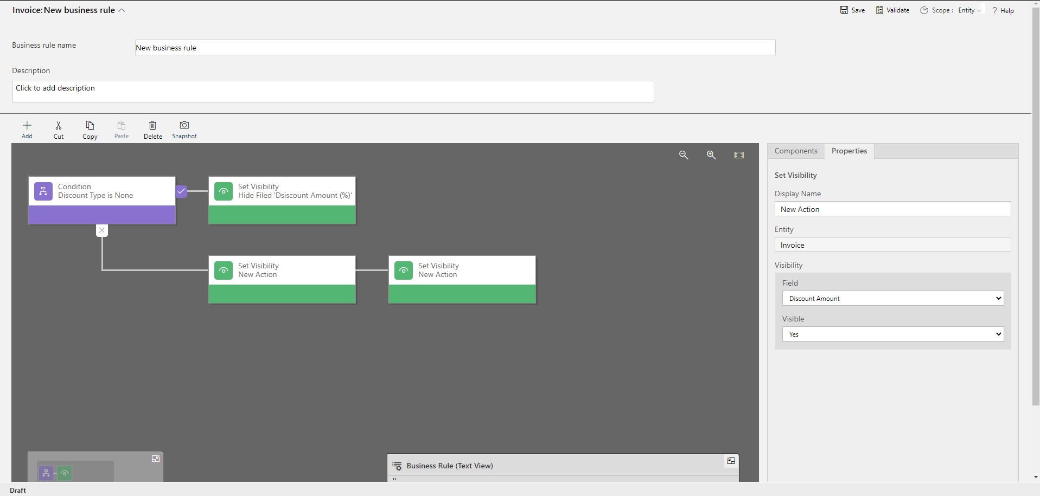Expand the Business Rule Text View panel

coord(731,461)
